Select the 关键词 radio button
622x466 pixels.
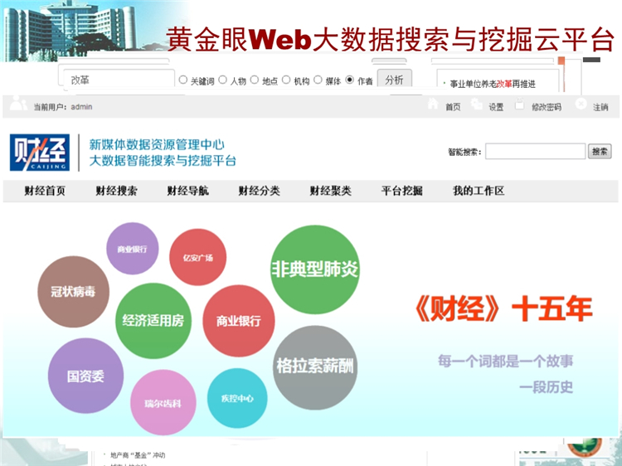click(x=183, y=80)
